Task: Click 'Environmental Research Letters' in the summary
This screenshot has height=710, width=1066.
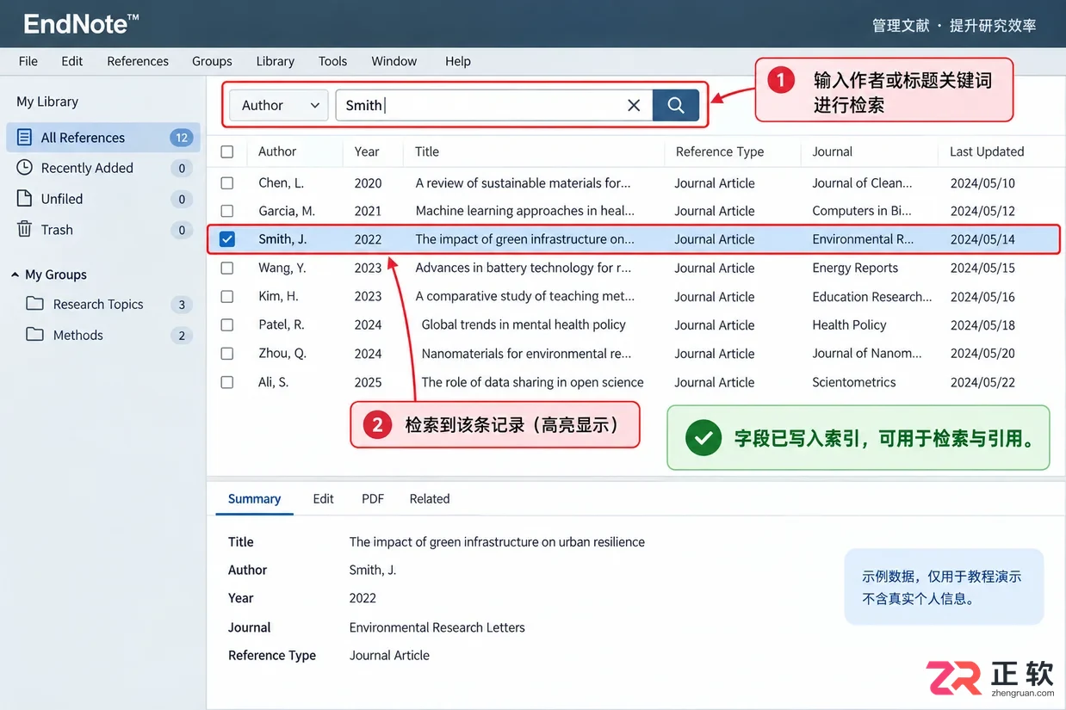Action: (437, 627)
